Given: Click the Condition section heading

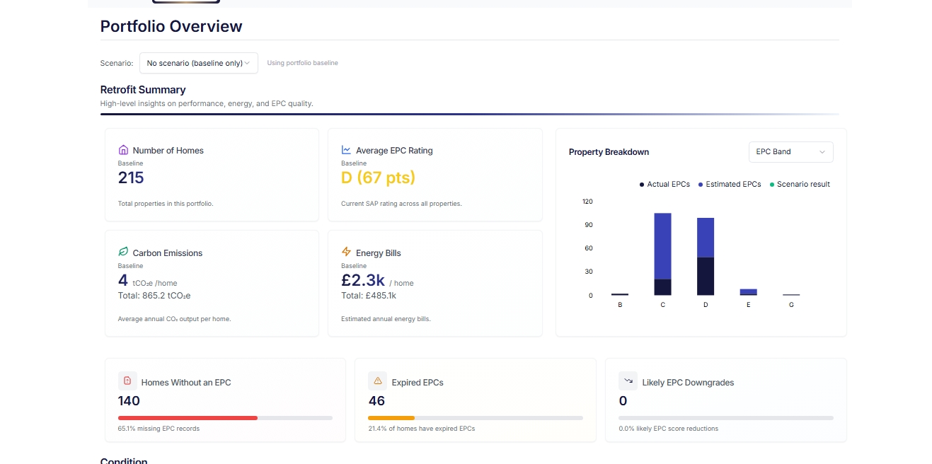Looking at the screenshot, I should pyautogui.click(x=124, y=460).
